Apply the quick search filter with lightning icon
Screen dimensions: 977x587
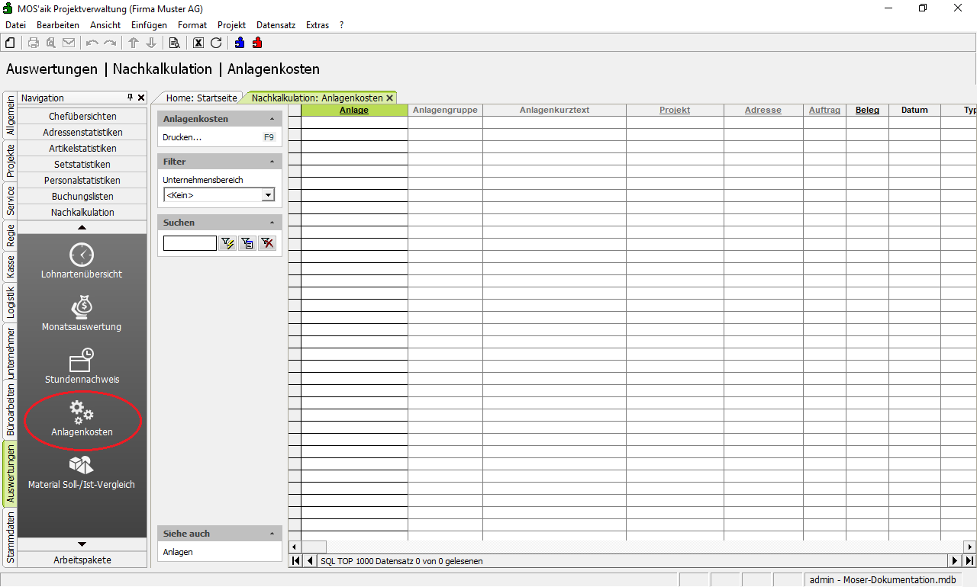[227, 243]
